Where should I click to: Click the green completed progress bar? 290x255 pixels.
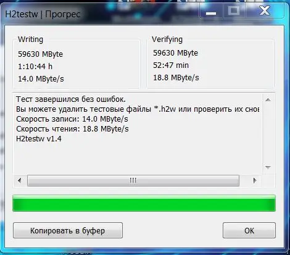tap(144, 203)
